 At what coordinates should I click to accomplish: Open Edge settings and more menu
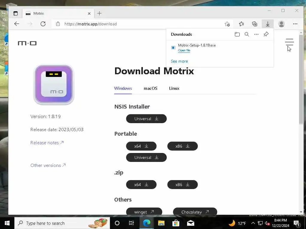(x=295, y=24)
